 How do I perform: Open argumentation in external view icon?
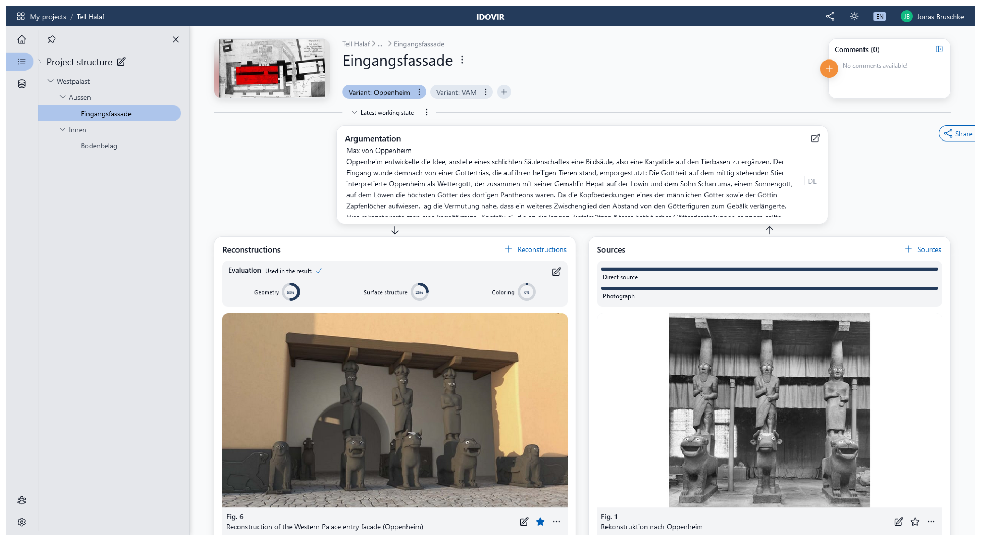[815, 138]
